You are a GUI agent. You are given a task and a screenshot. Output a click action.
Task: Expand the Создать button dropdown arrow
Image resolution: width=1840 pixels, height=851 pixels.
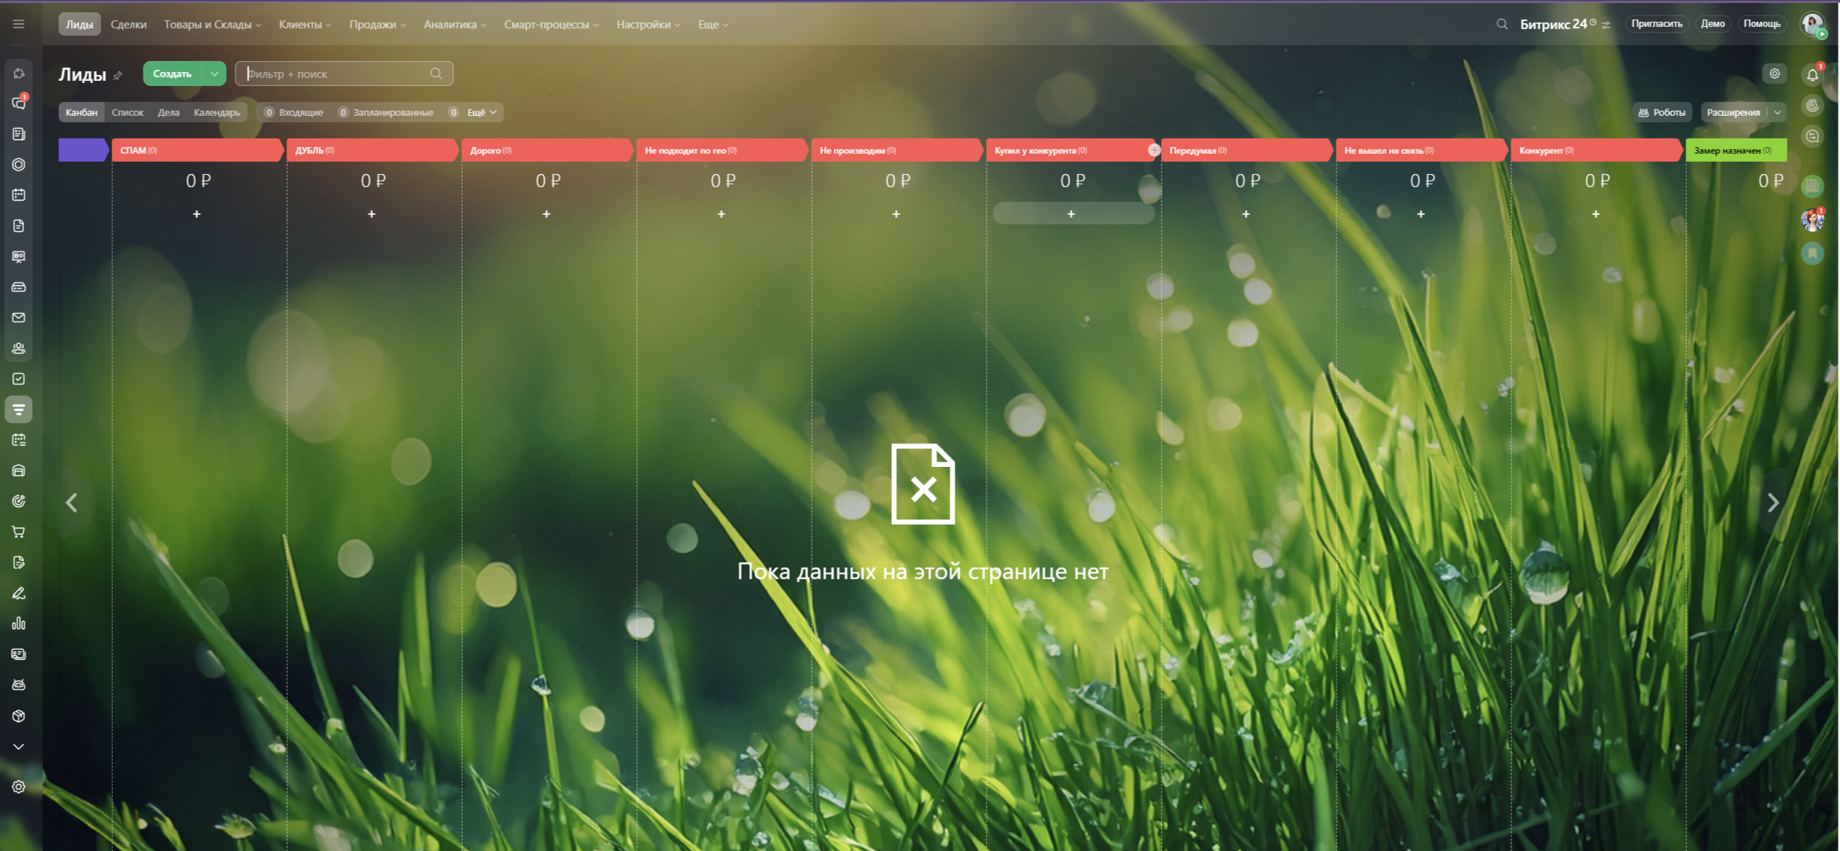click(214, 74)
